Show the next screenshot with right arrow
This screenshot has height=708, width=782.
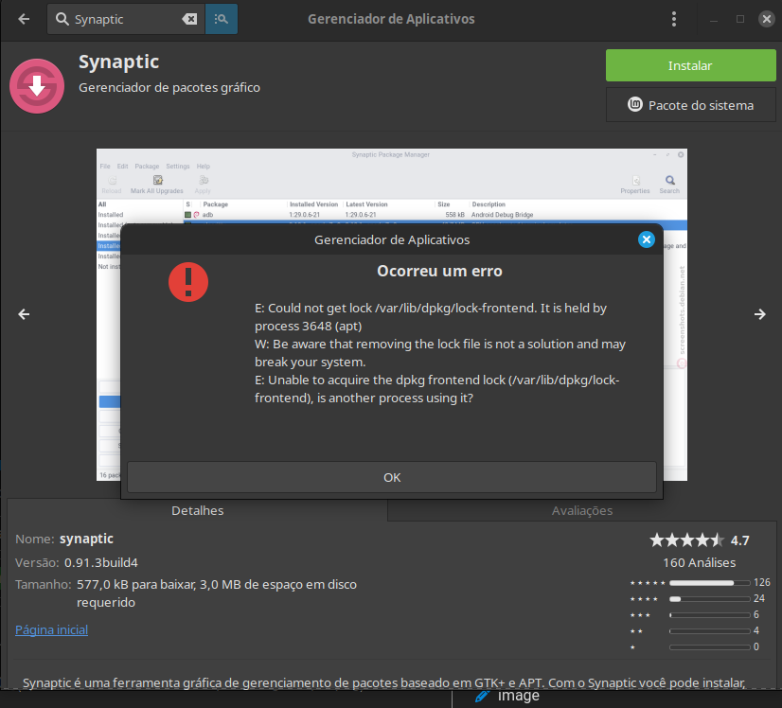click(759, 315)
